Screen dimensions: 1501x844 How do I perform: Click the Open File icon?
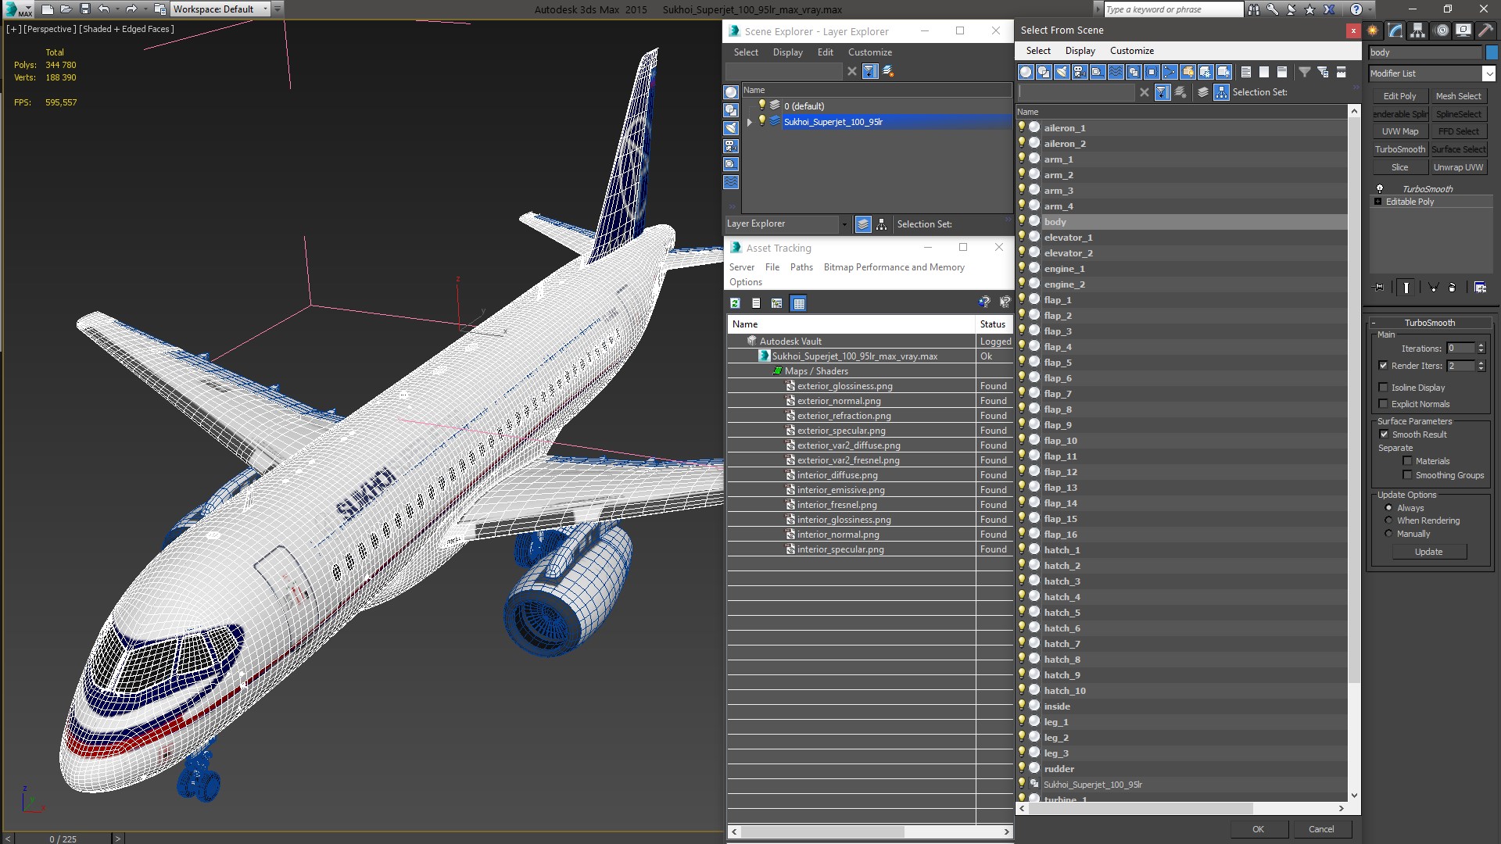[x=66, y=9]
